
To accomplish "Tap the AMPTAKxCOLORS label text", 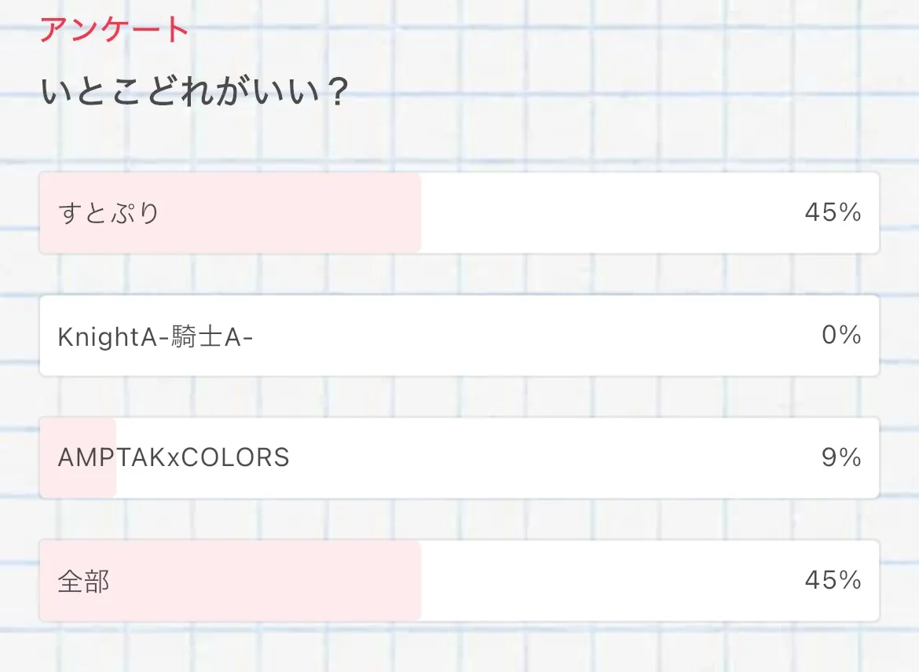I will [x=174, y=457].
